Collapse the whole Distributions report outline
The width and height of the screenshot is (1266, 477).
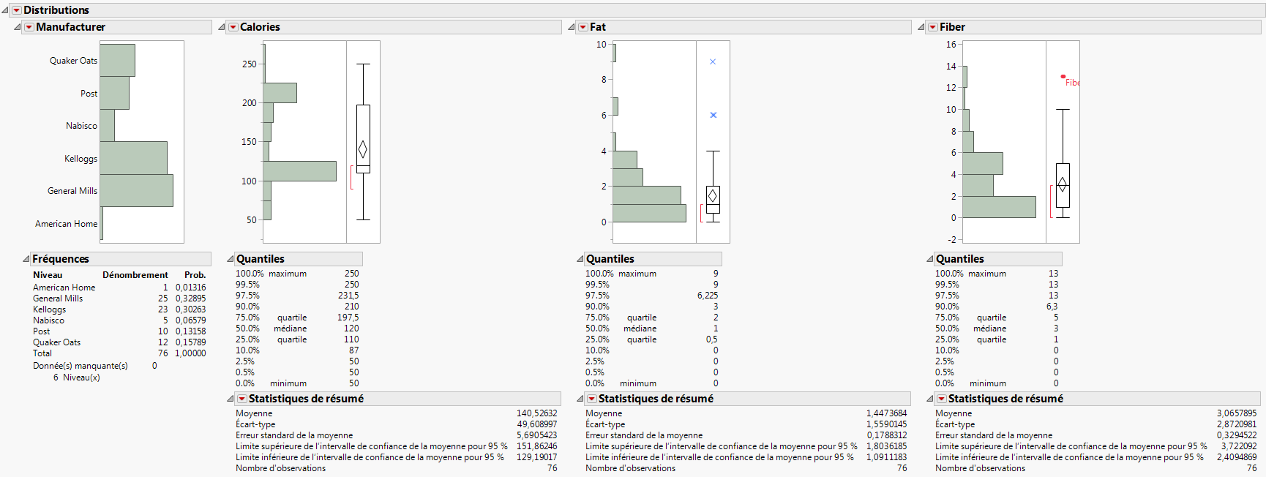5,10
